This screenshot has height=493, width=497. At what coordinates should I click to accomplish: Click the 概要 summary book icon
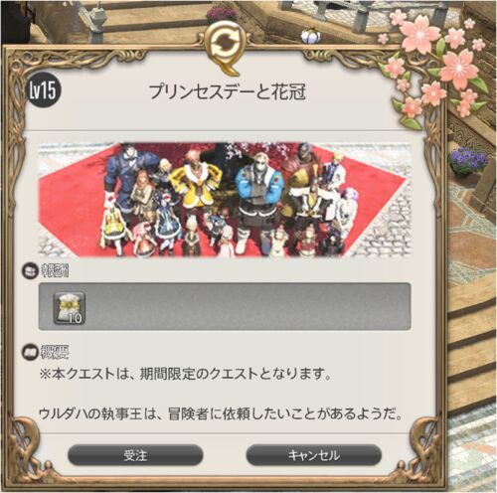click(x=30, y=352)
